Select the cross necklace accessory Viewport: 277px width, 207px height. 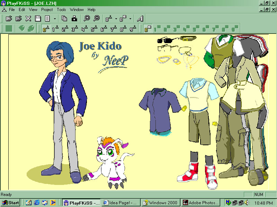(x=191, y=62)
